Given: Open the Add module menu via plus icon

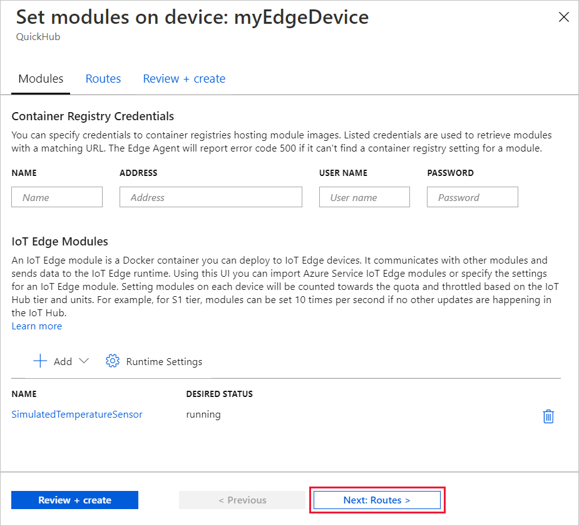Looking at the screenshot, I should (39, 361).
